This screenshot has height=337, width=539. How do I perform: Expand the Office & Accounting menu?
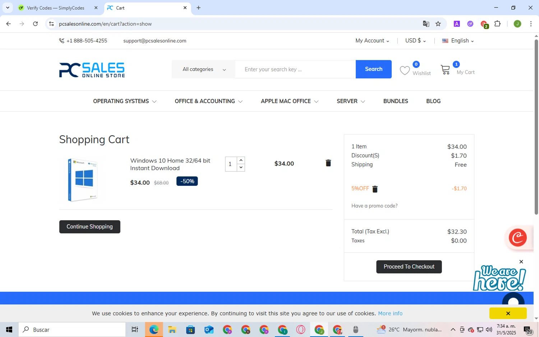tap(209, 101)
